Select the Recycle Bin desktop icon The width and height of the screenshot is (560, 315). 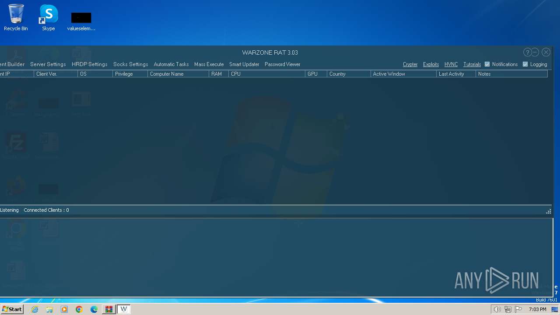[x=16, y=17]
